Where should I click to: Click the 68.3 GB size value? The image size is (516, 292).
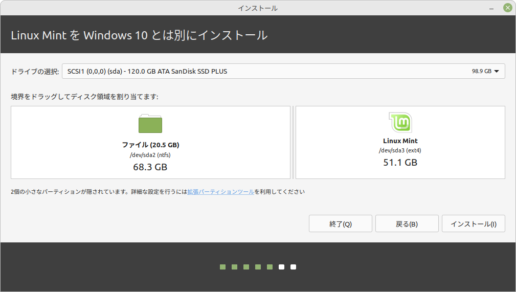coord(150,167)
